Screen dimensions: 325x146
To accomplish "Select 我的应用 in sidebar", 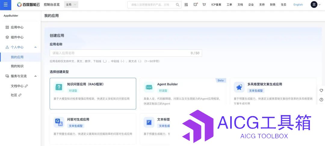I will pos(20,57).
